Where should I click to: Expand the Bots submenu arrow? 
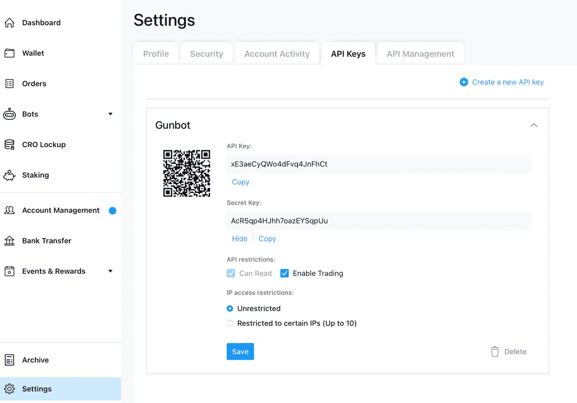[110, 114]
